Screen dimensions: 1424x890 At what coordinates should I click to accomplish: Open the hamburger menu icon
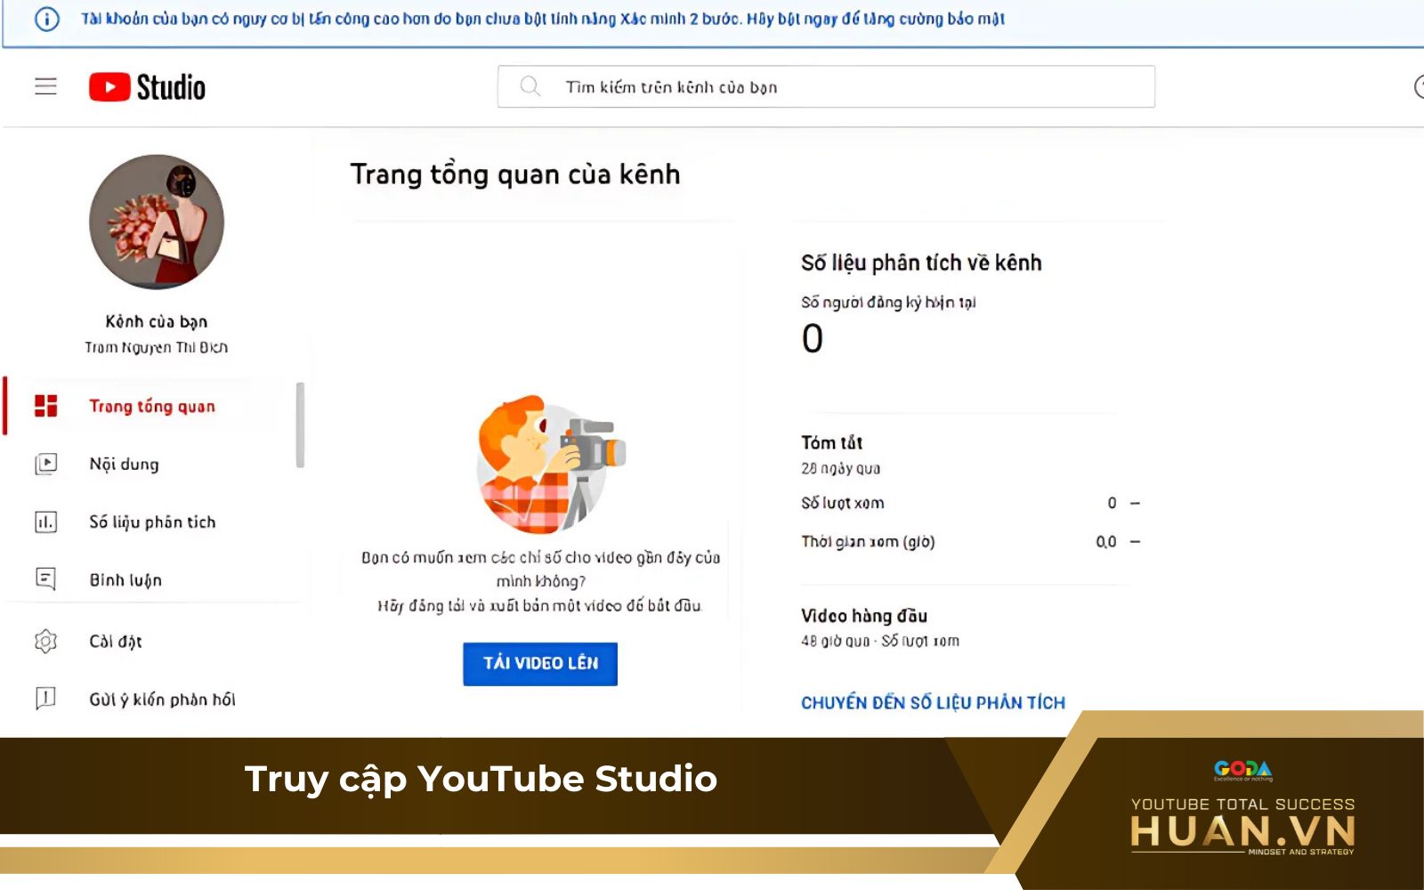pyautogui.click(x=45, y=86)
